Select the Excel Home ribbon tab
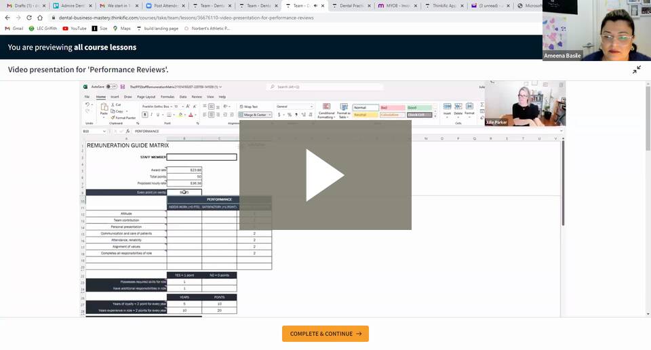Image resolution: width=651 pixels, height=350 pixels. (x=101, y=97)
